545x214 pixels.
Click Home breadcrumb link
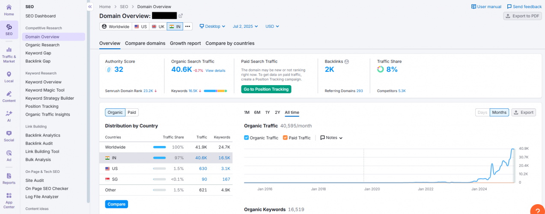tap(105, 7)
